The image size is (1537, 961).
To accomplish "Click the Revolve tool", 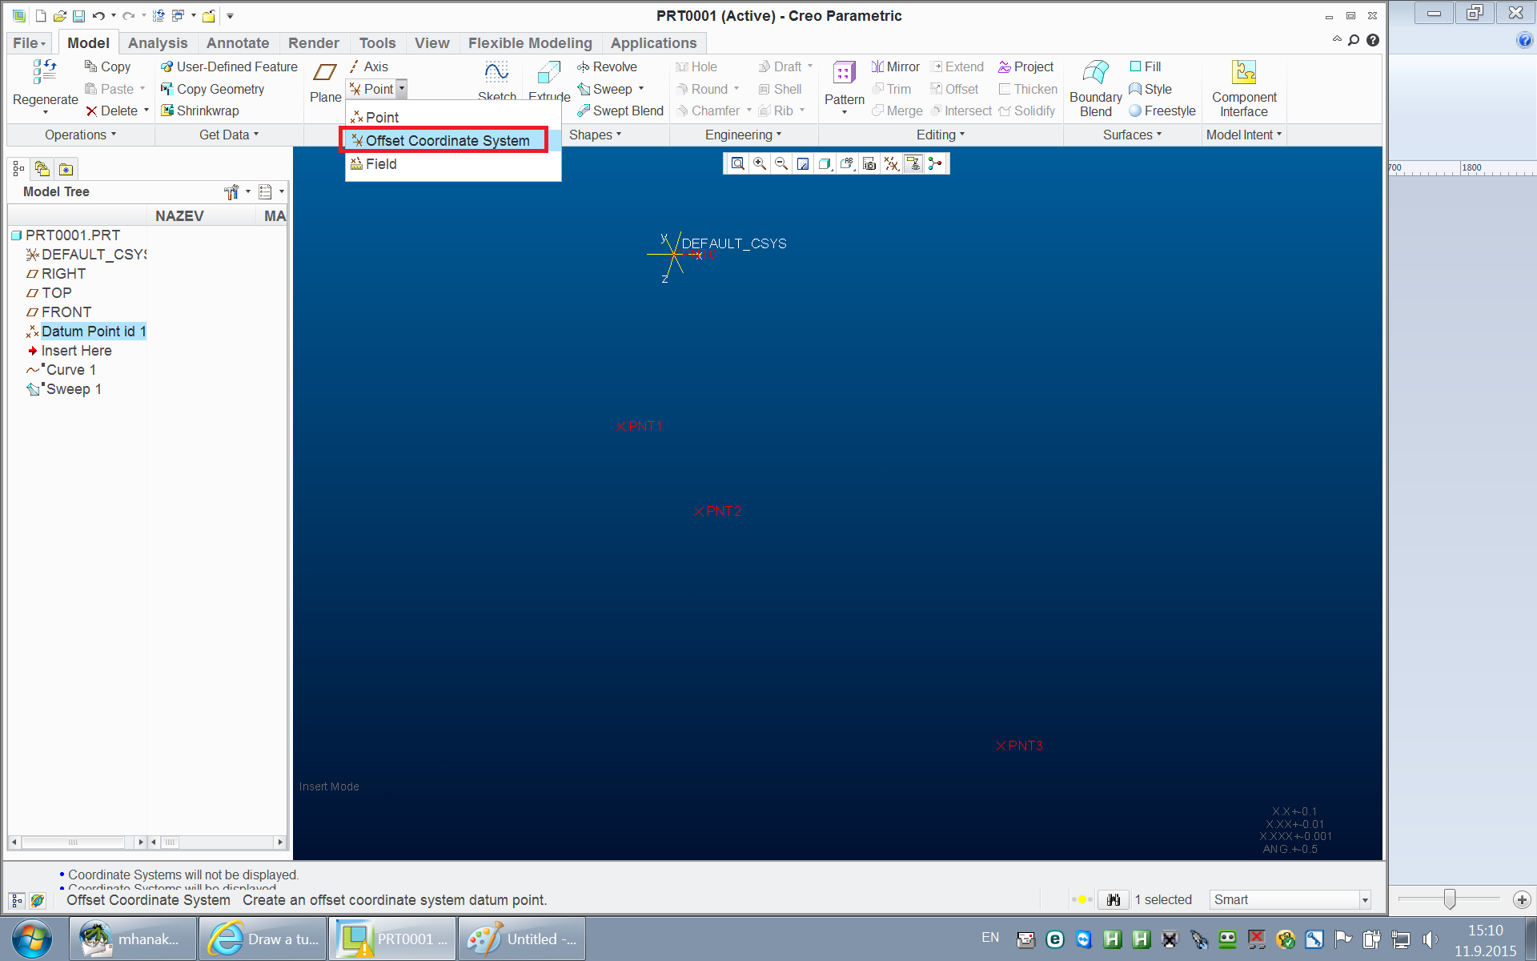I will pos(607,67).
